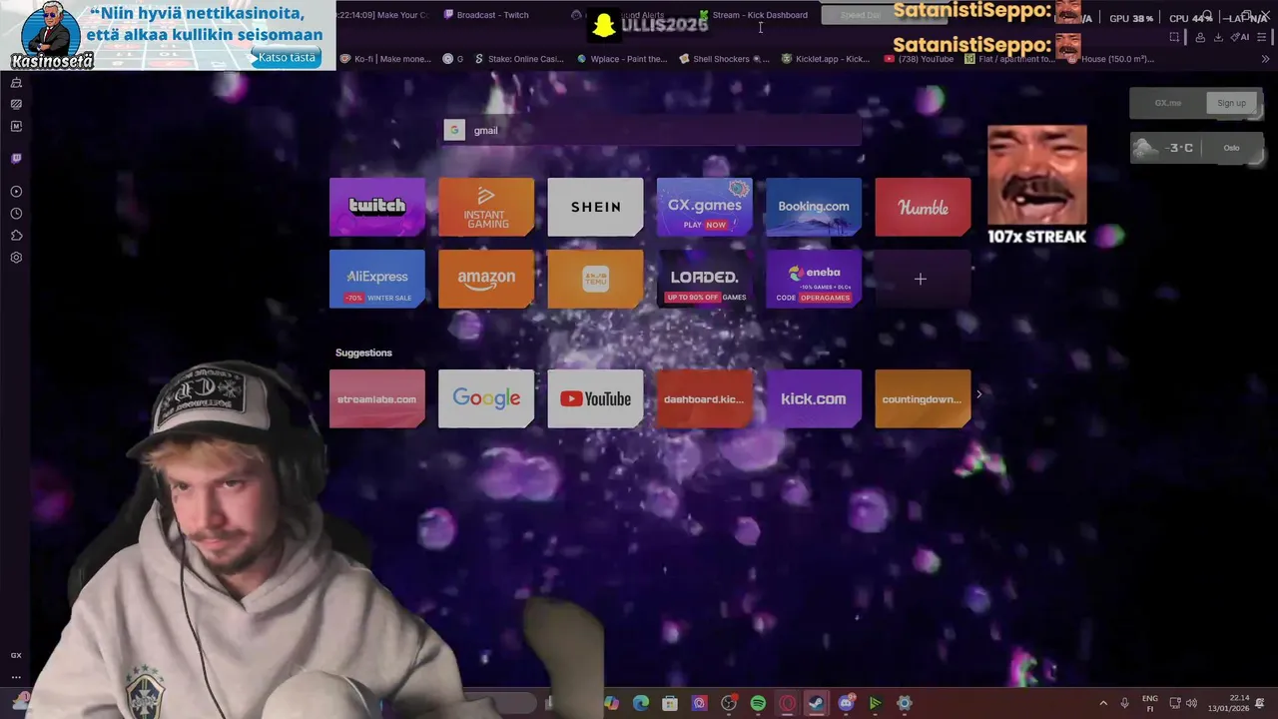Click the volume icon in the system tray

(x=1191, y=703)
